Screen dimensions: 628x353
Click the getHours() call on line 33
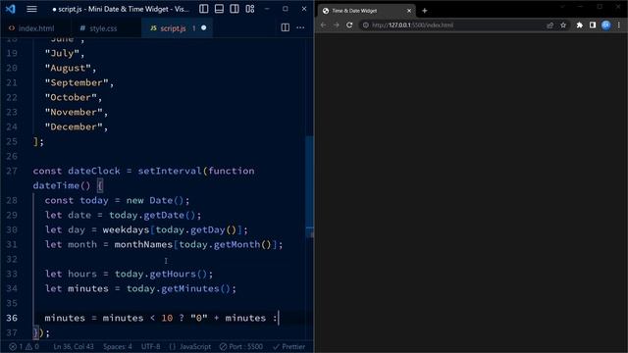point(179,274)
